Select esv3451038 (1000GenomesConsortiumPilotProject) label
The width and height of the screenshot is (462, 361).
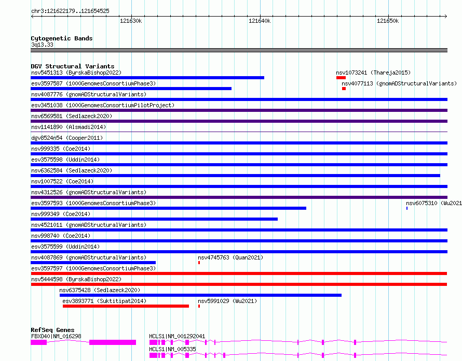103,105
